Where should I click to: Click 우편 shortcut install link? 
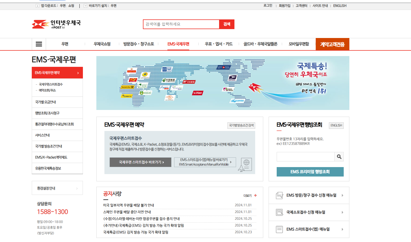pyautogui.click(x=114, y=6)
